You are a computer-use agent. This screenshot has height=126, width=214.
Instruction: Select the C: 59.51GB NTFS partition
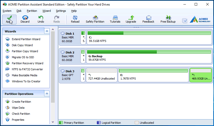pyautogui.click(x=149, y=37)
